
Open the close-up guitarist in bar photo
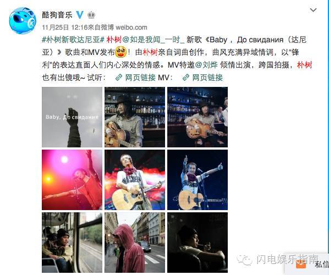(135, 117)
